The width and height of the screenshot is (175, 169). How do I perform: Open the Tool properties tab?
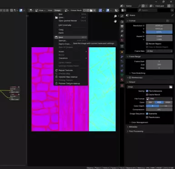click(x=122, y=16)
